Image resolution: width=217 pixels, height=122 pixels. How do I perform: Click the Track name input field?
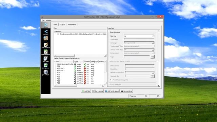pyautogui.click(x=139, y=39)
